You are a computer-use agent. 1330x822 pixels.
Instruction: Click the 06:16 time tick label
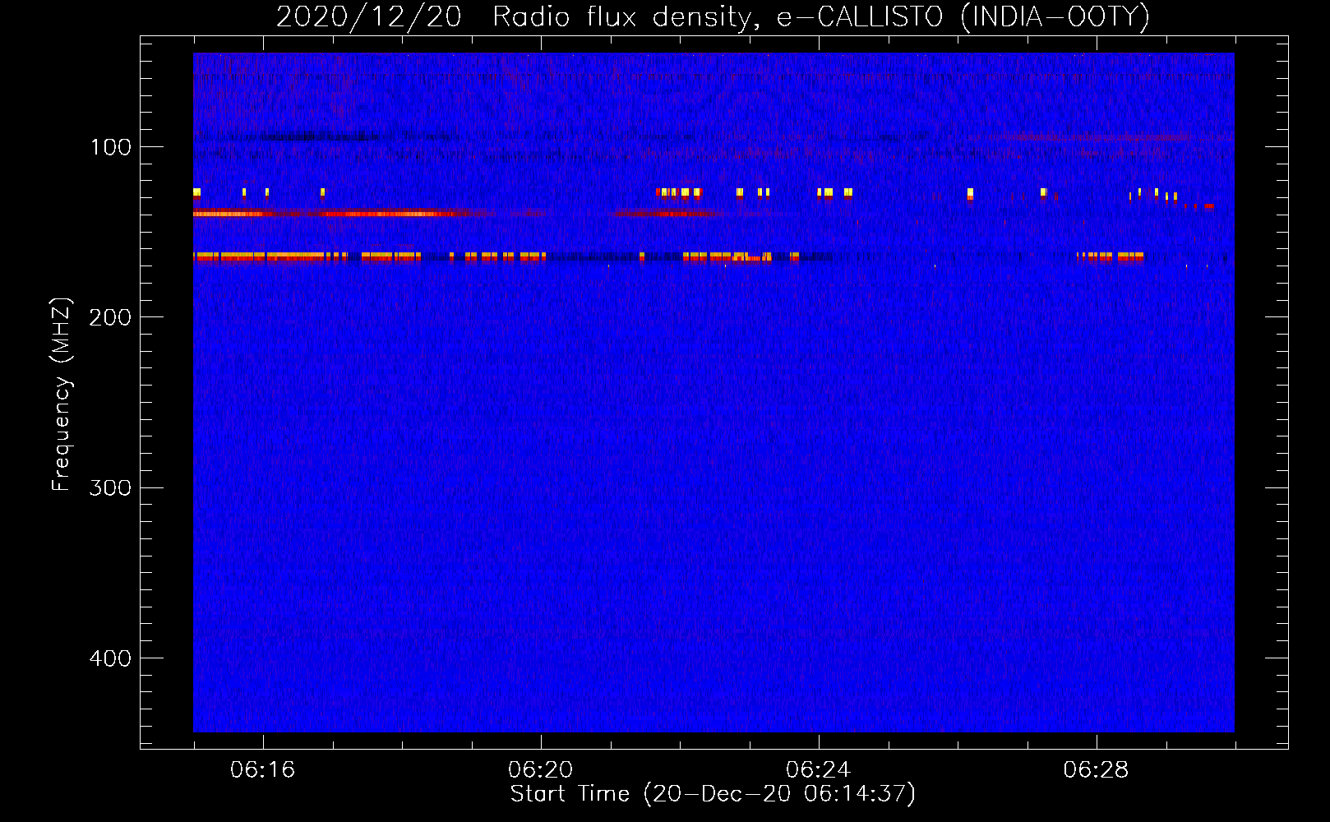(262, 770)
